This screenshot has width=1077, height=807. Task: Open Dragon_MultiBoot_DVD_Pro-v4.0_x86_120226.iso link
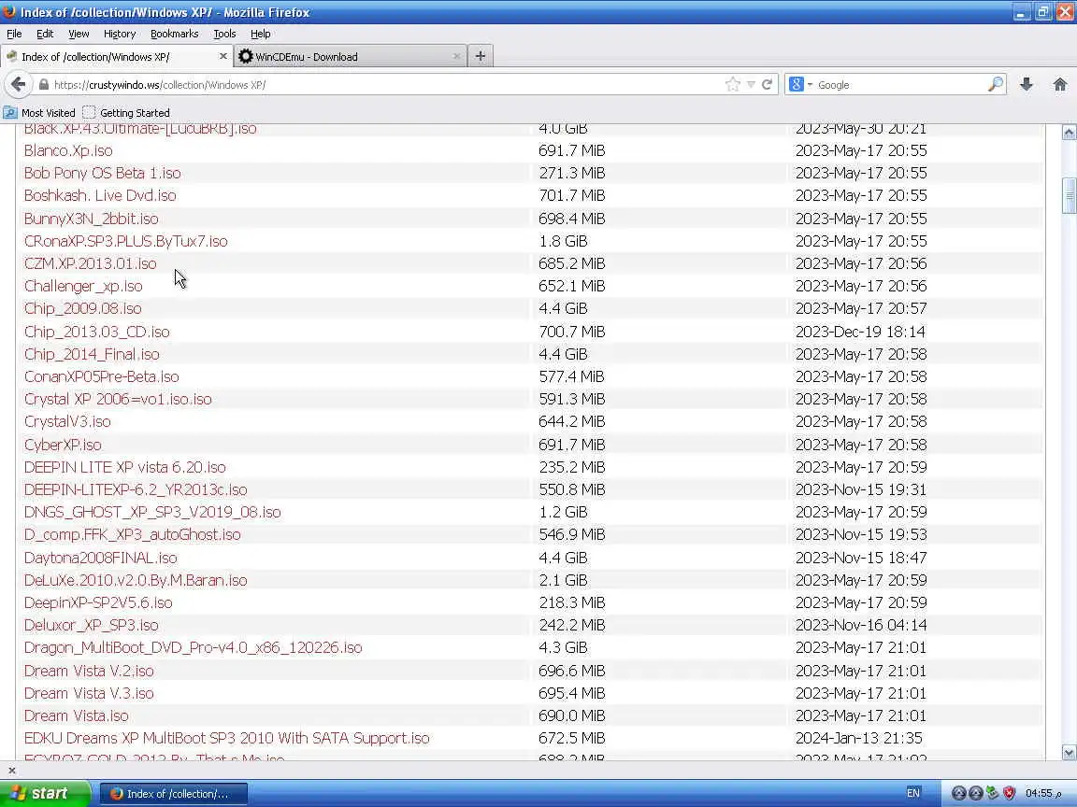coord(193,648)
